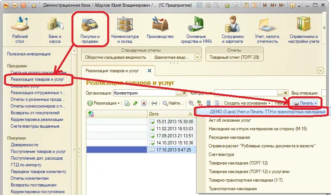The height and width of the screenshot is (195, 331).
Task: Open Справочники и настройки учета section
Action: point(303,29)
